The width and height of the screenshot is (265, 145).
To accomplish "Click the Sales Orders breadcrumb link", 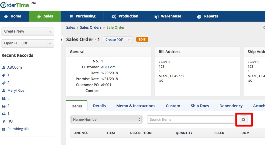I will click(91, 28).
